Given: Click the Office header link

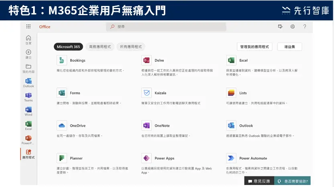Looking at the screenshot, I should (x=45, y=27).
